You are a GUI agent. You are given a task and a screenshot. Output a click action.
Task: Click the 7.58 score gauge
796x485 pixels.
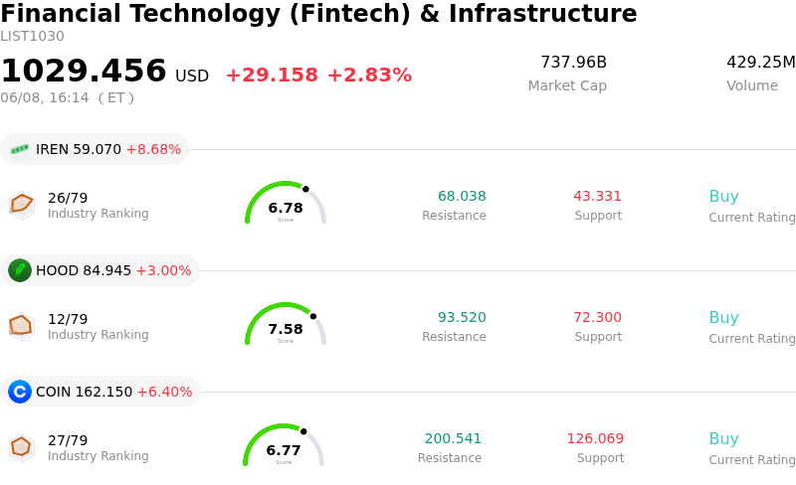286,324
